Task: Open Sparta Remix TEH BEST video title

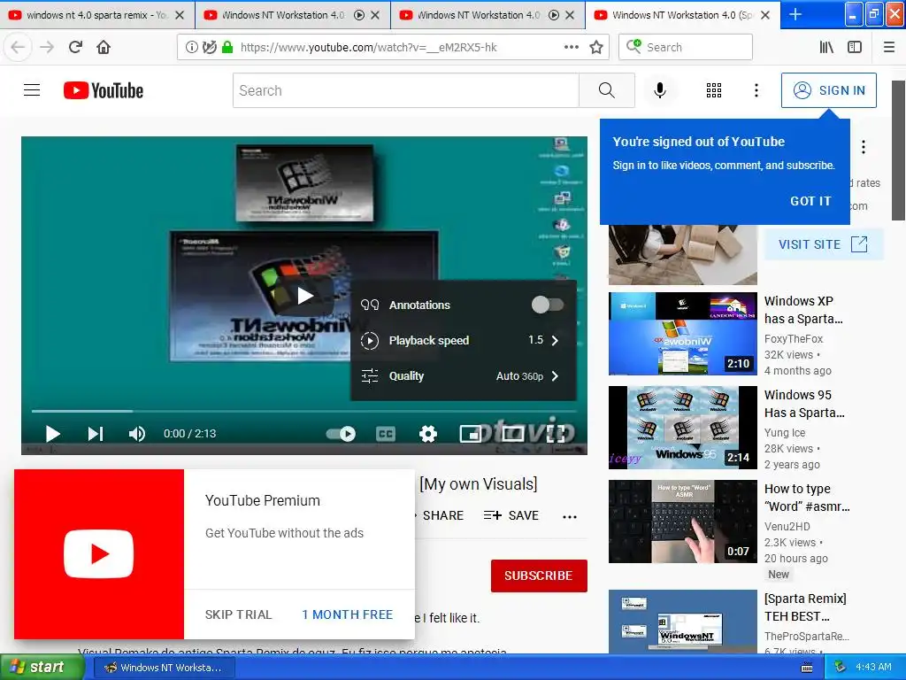Action: coord(805,607)
